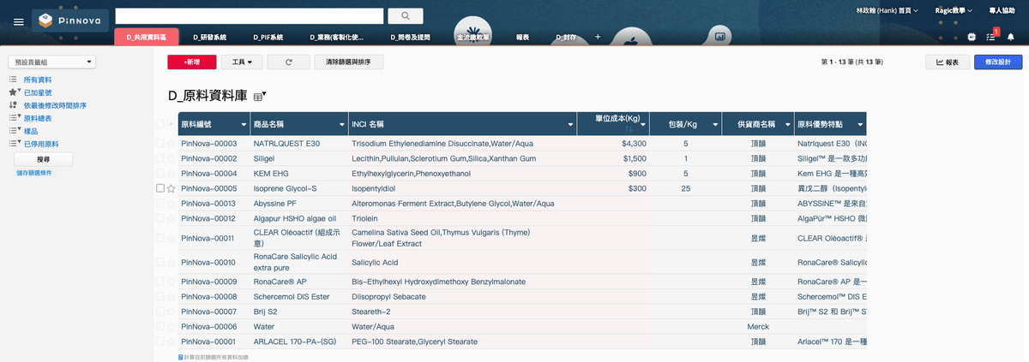Expand the 預設頁籤組 dropdown
1029x362 pixels.
pyautogui.click(x=51, y=62)
